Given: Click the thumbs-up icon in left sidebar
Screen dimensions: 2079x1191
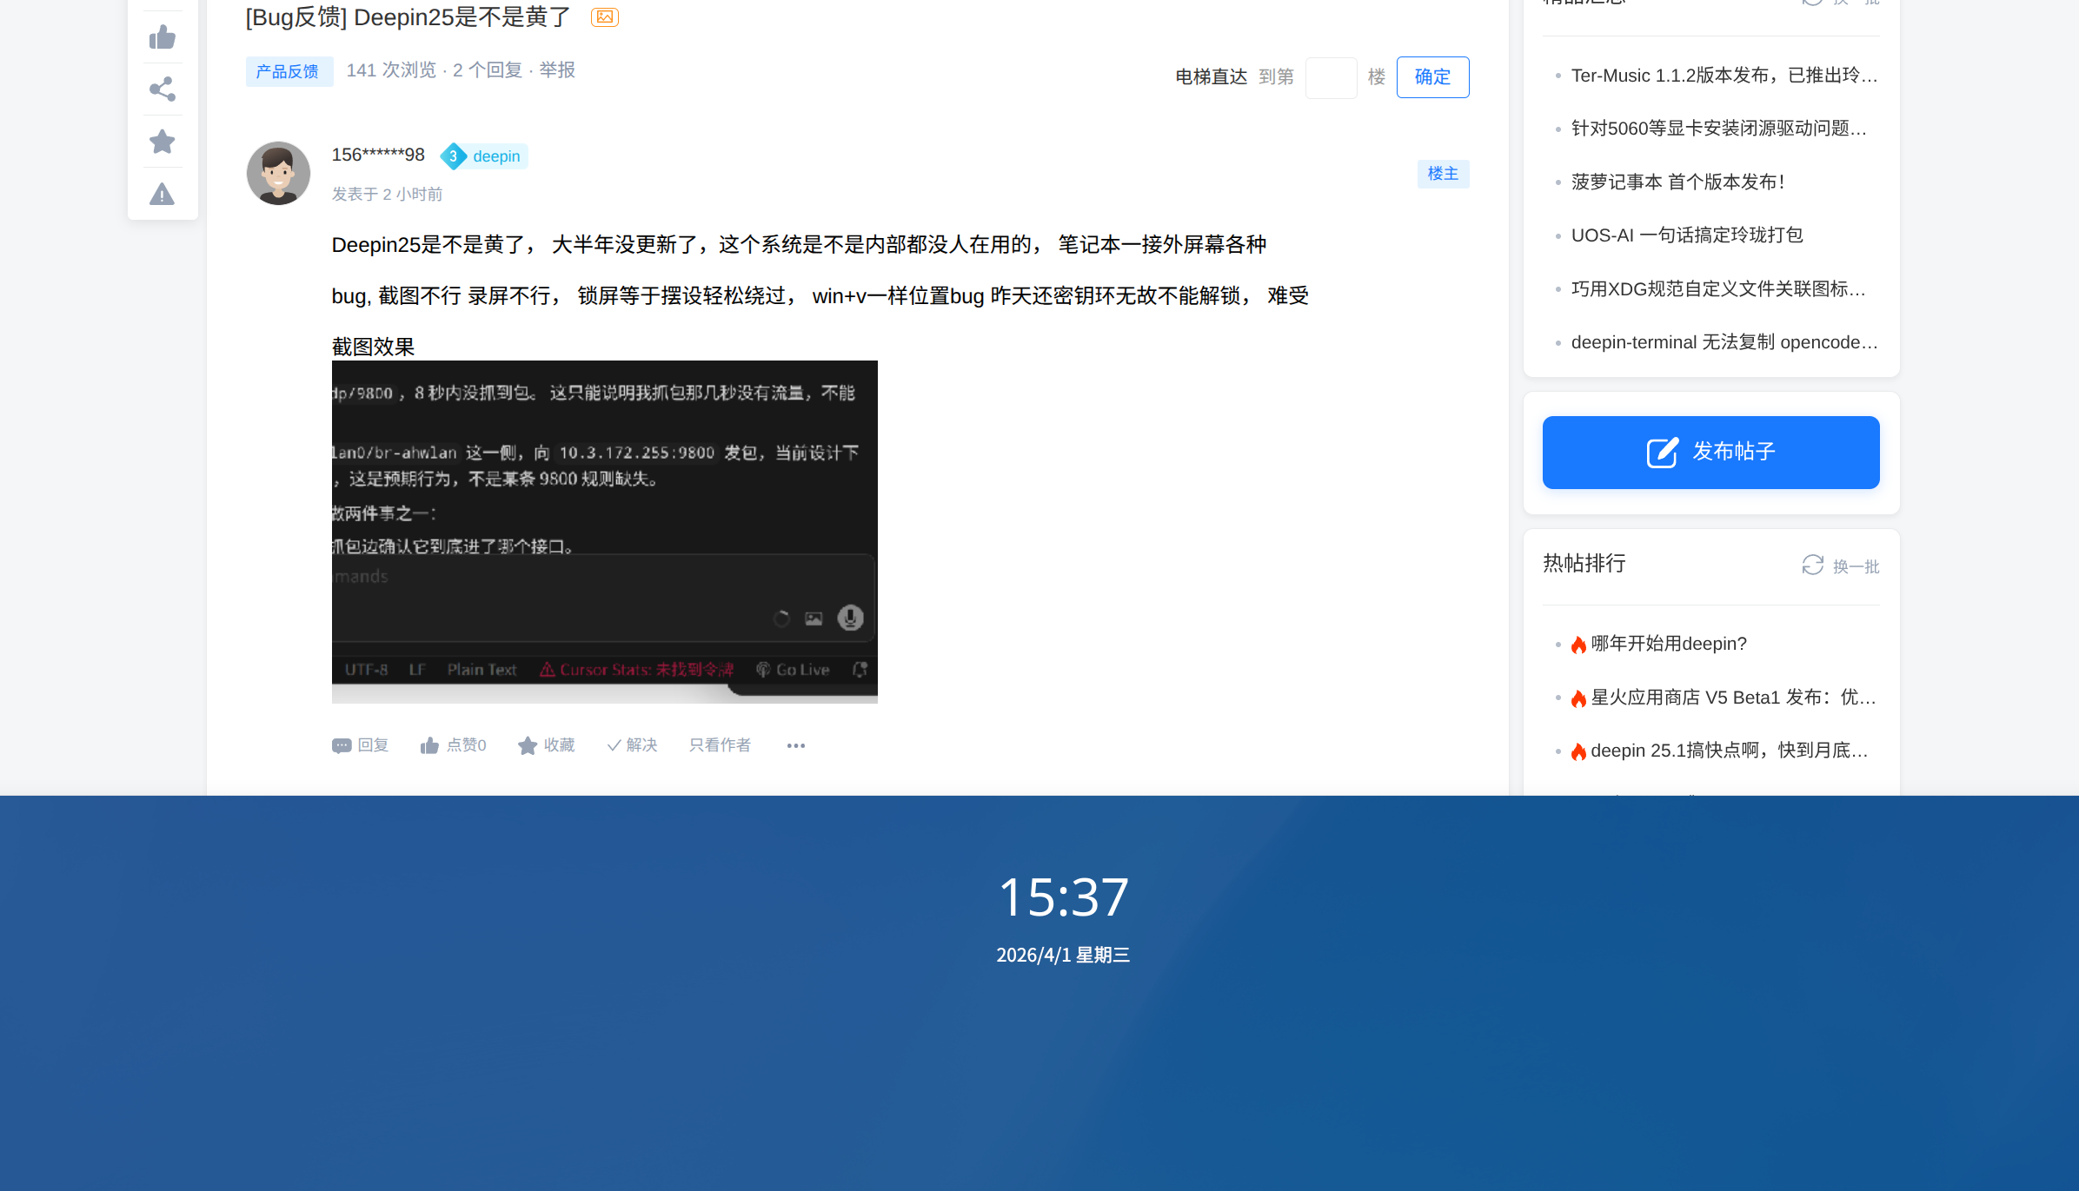Looking at the screenshot, I should coord(163,37).
